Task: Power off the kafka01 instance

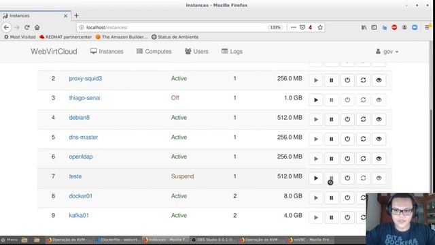Action: click(x=347, y=217)
